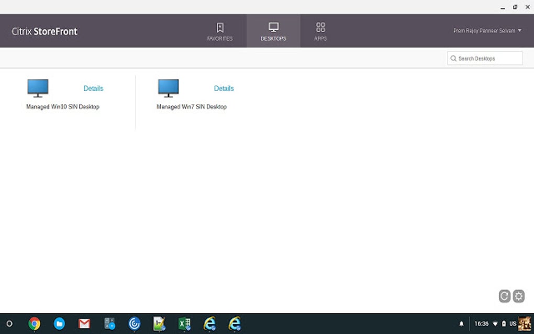Open the settings gear icon at bottom right
Viewport: 534px width, 334px height.
pyautogui.click(x=519, y=296)
